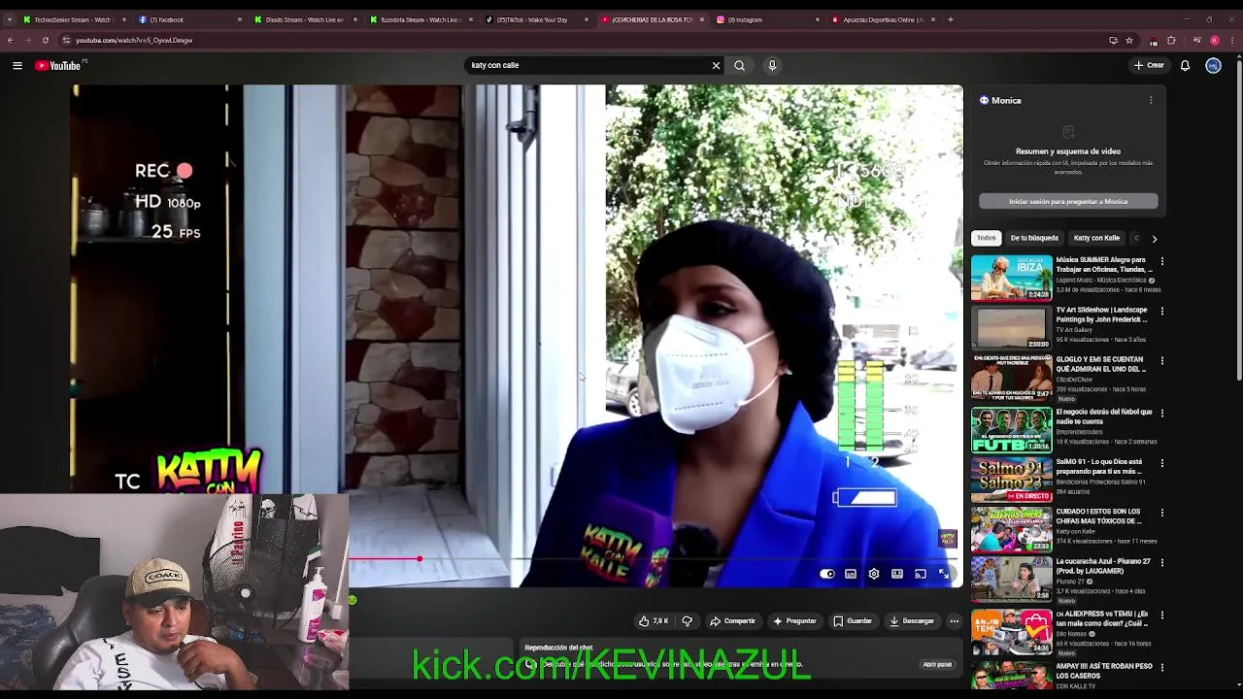Viewport: 1243px width, 699px height.
Task: Open Música SUMMER Ibiza video thumbnail
Action: point(1011,277)
